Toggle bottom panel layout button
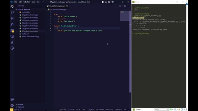The height and width of the screenshot is (111, 198). tap(106, 2)
